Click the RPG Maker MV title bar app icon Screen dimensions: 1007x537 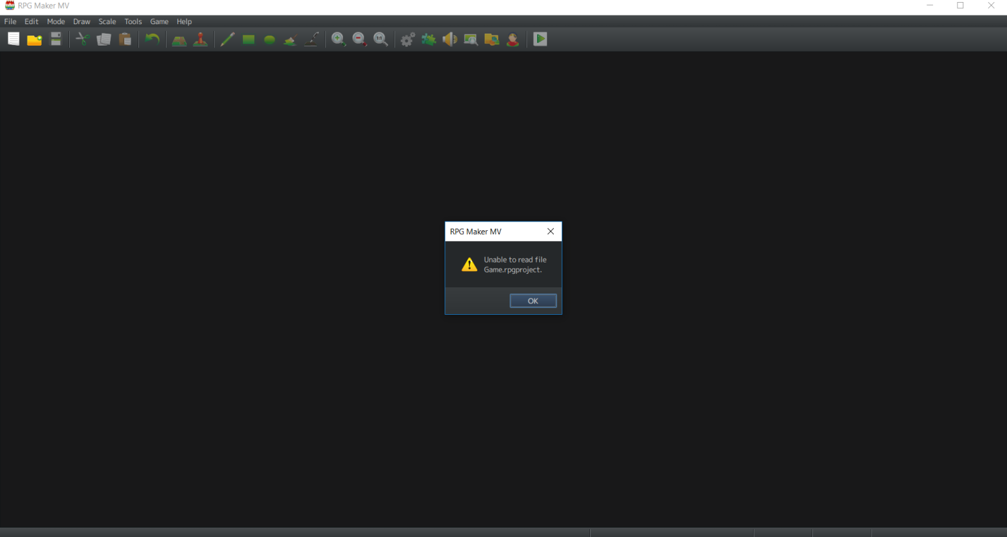(9, 5)
